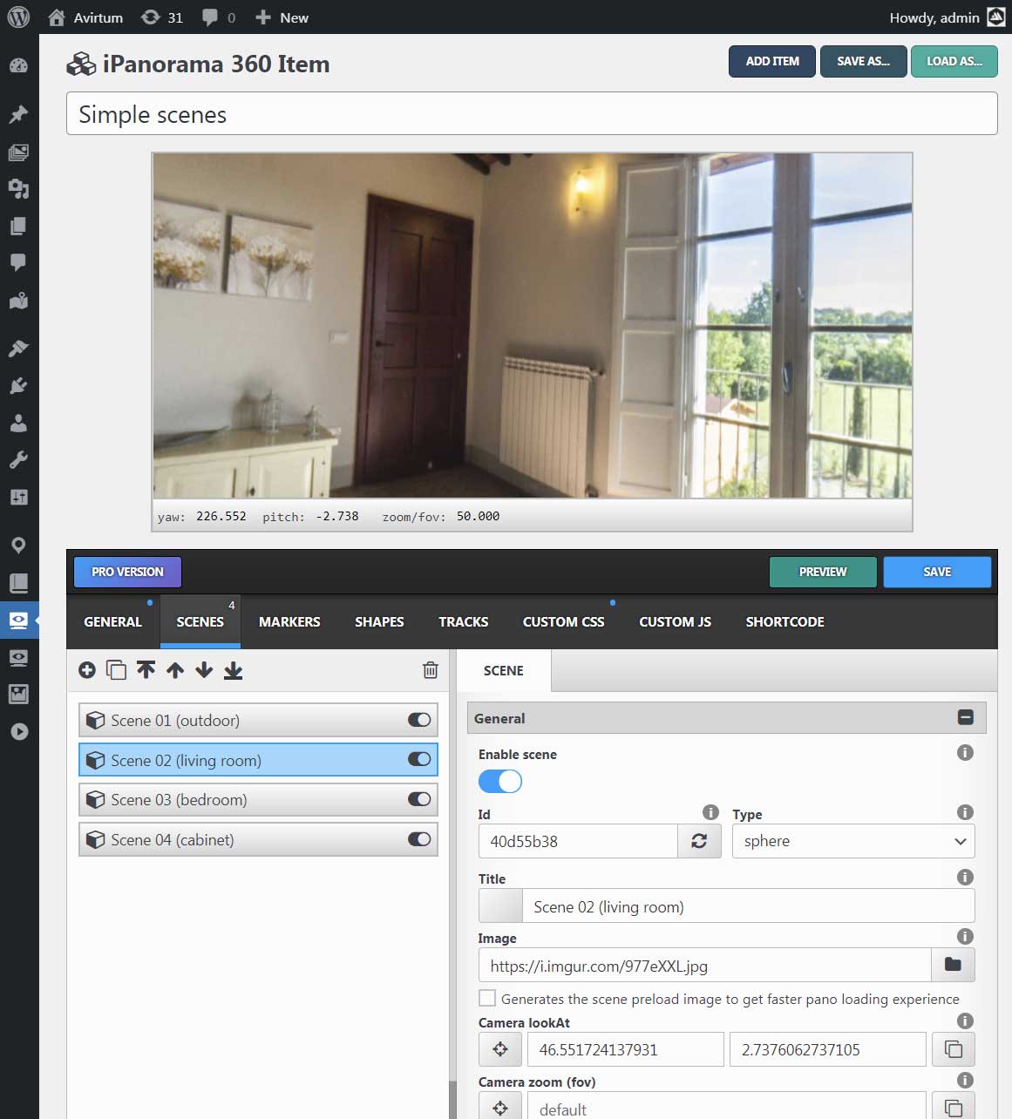Open image file browser folder icon
Viewport: 1012px width, 1119px height.
(953, 965)
